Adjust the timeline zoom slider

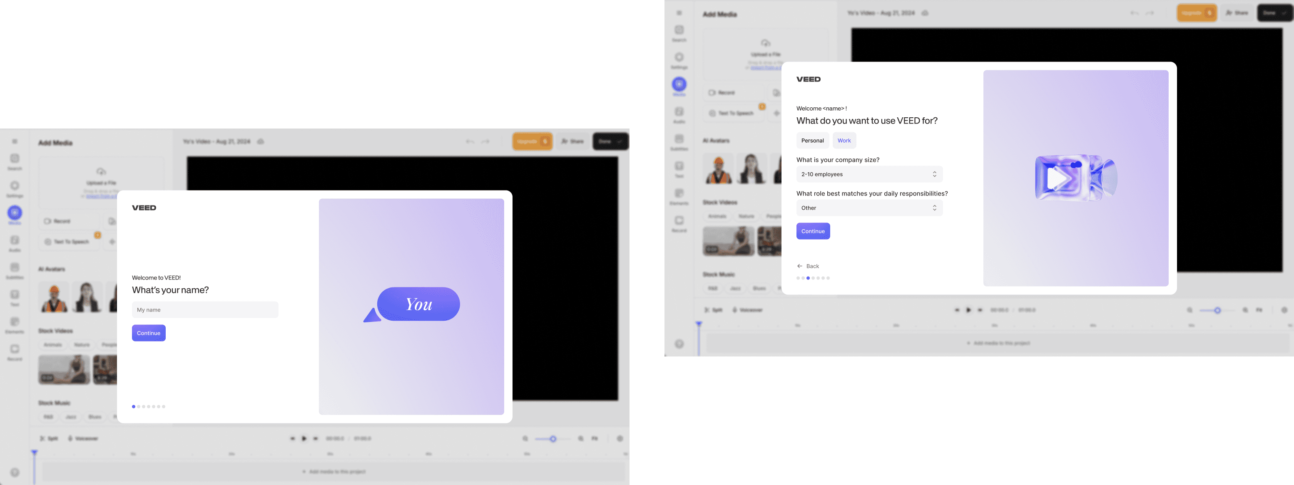(x=552, y=439)
